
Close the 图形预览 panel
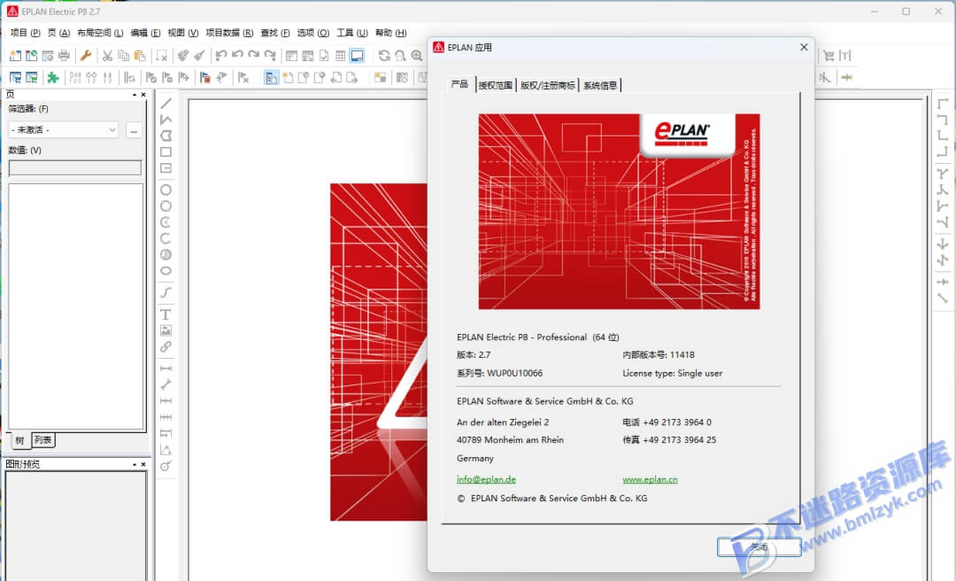point(143,464)
